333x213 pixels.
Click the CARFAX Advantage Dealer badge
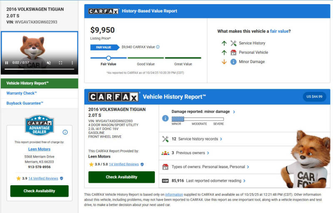coord(39,125)
